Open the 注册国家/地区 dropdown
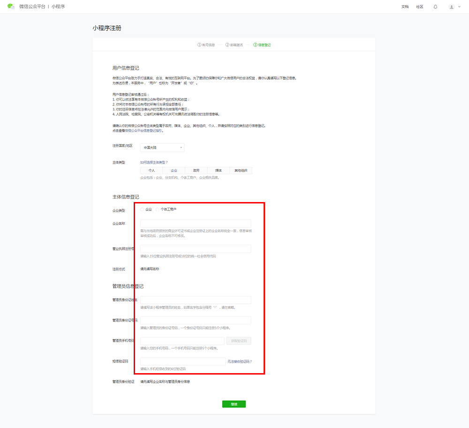Screen dimensions: 469x428 162,148
